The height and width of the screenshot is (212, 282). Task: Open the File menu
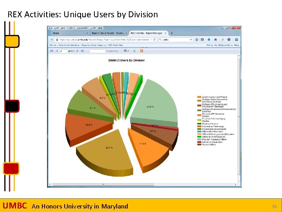(51, 28)
